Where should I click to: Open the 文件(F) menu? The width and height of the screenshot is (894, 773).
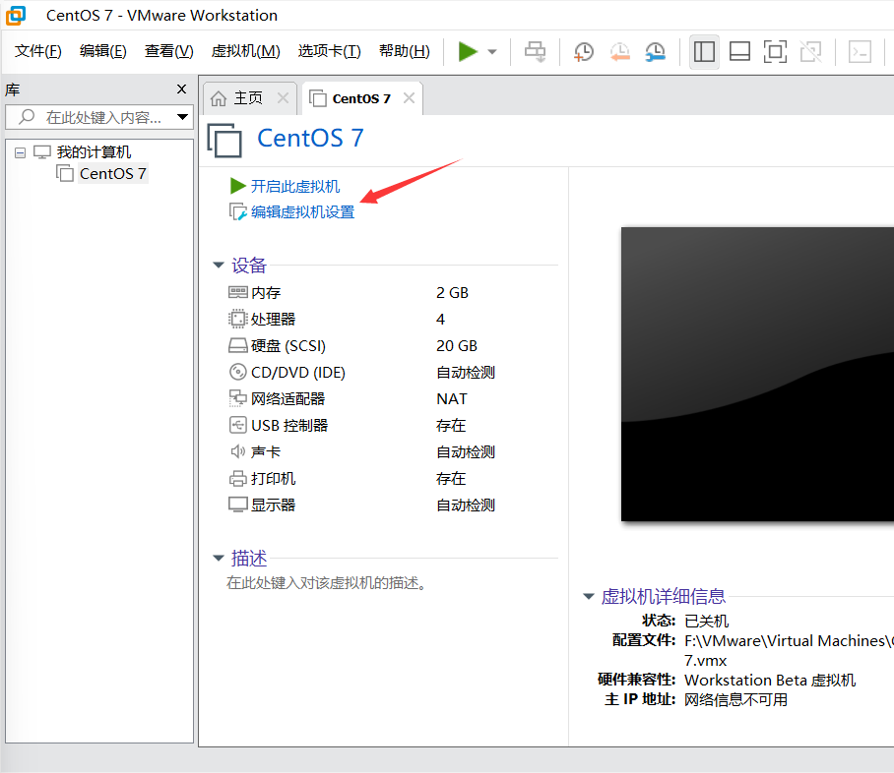tap(37, 51)
